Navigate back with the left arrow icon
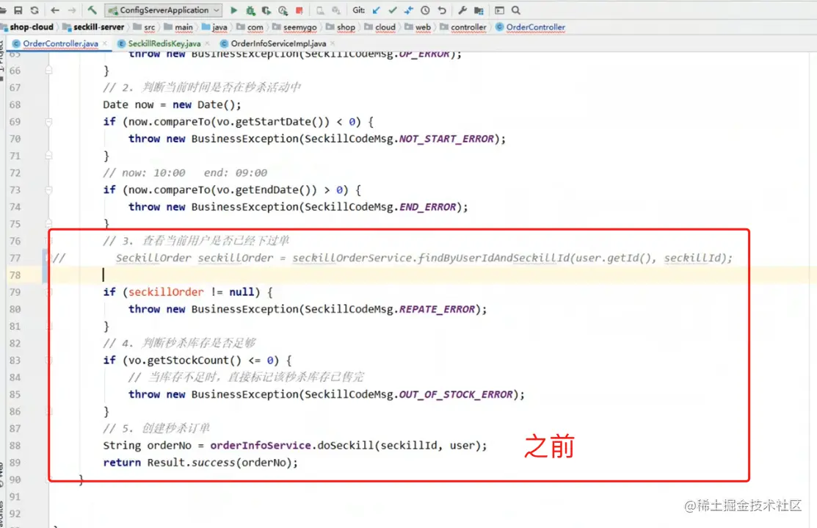The image size is (817, 528). (55, 10)
